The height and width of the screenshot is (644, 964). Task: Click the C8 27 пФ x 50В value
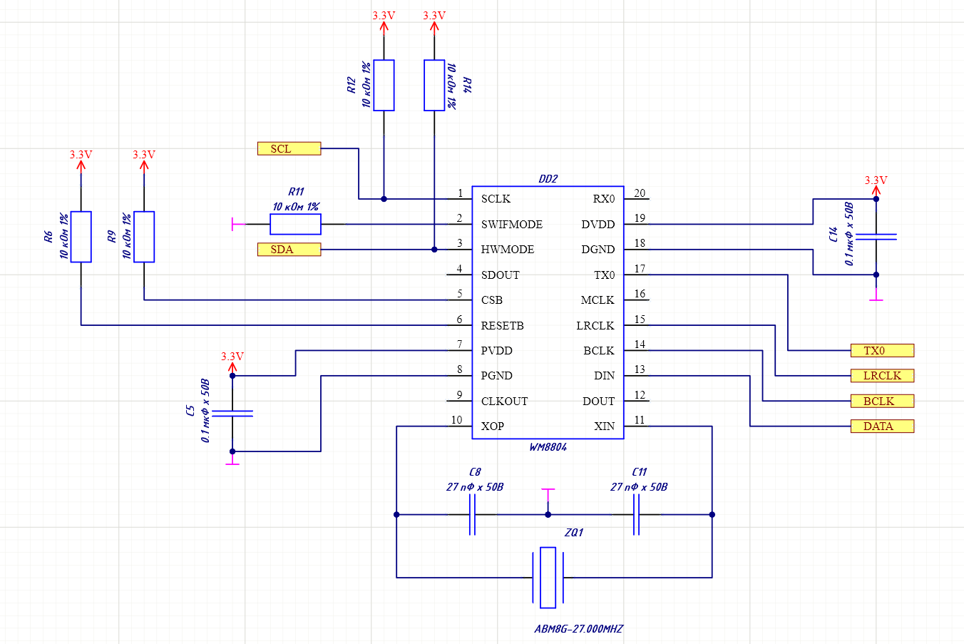(475, 487)
